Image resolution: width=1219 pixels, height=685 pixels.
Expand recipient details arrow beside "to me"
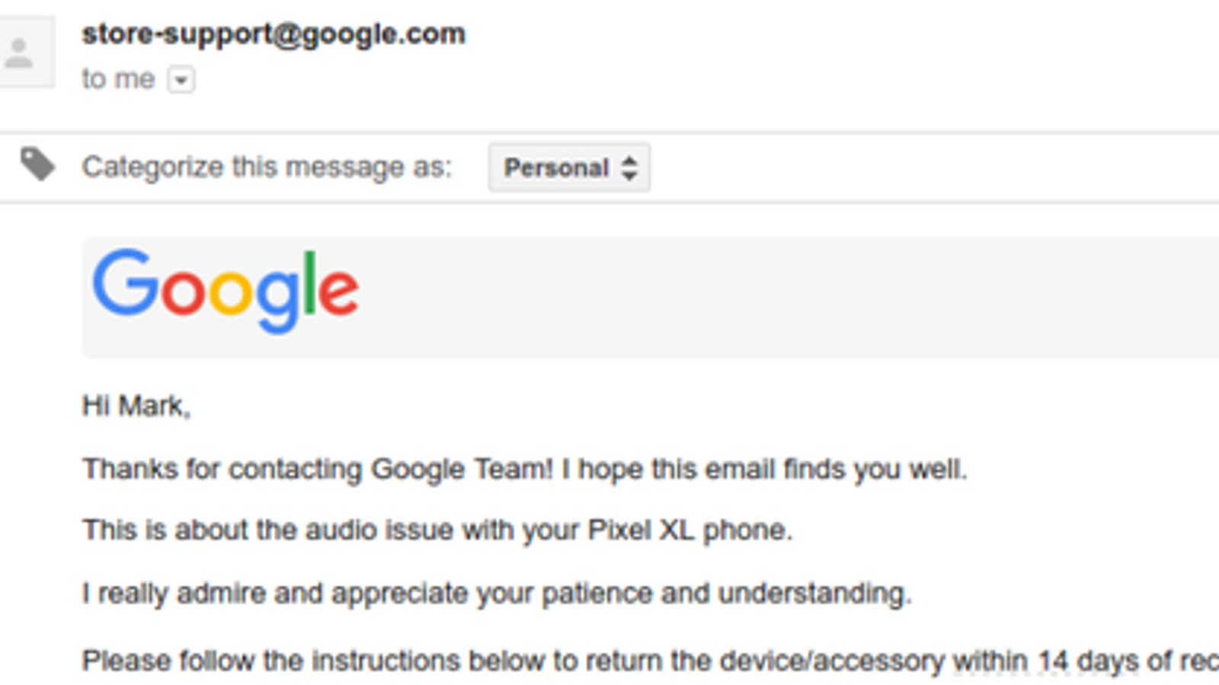[181, 80]
